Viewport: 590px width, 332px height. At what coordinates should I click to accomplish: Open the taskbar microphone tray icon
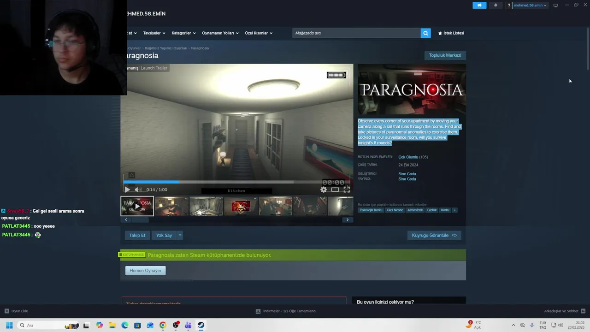tap(531, 325)
